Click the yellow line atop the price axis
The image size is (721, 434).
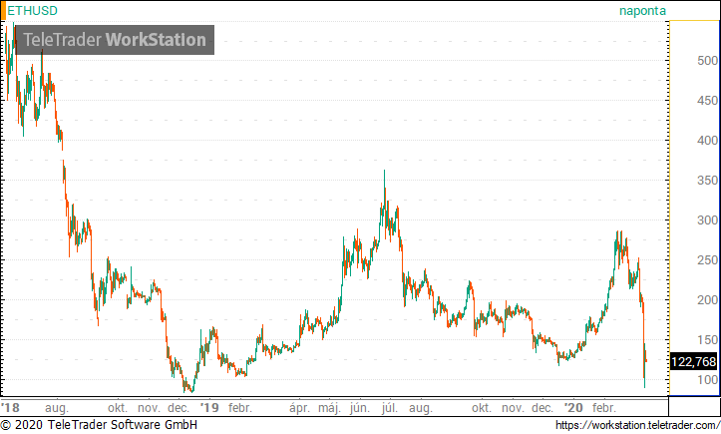pyautogui.click(x=694, y=22)
